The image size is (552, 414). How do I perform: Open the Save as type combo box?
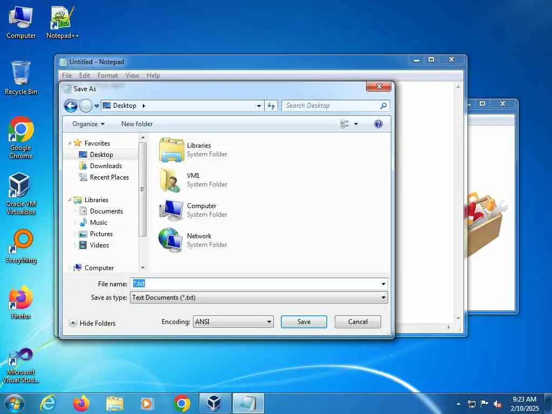[259, 298]
